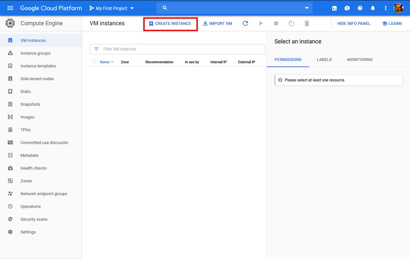The height and width of the screenshot is (259, 410).
Task: Click the Instance groups sidebar icon
Action: coord(10,53)
